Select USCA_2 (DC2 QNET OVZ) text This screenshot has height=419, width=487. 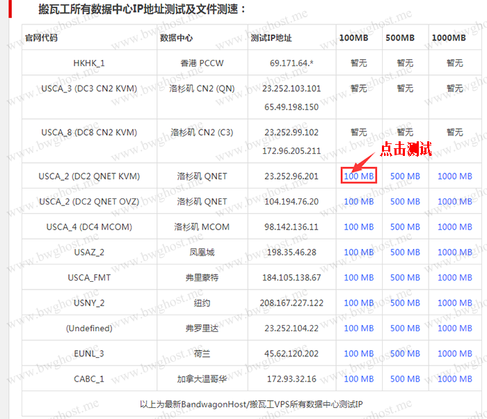coord(89,201)
